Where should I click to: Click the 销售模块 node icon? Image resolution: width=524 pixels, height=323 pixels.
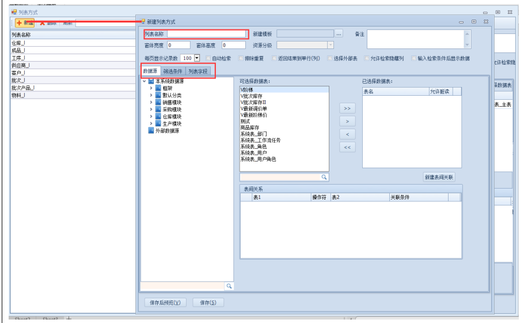click(158, 102)
